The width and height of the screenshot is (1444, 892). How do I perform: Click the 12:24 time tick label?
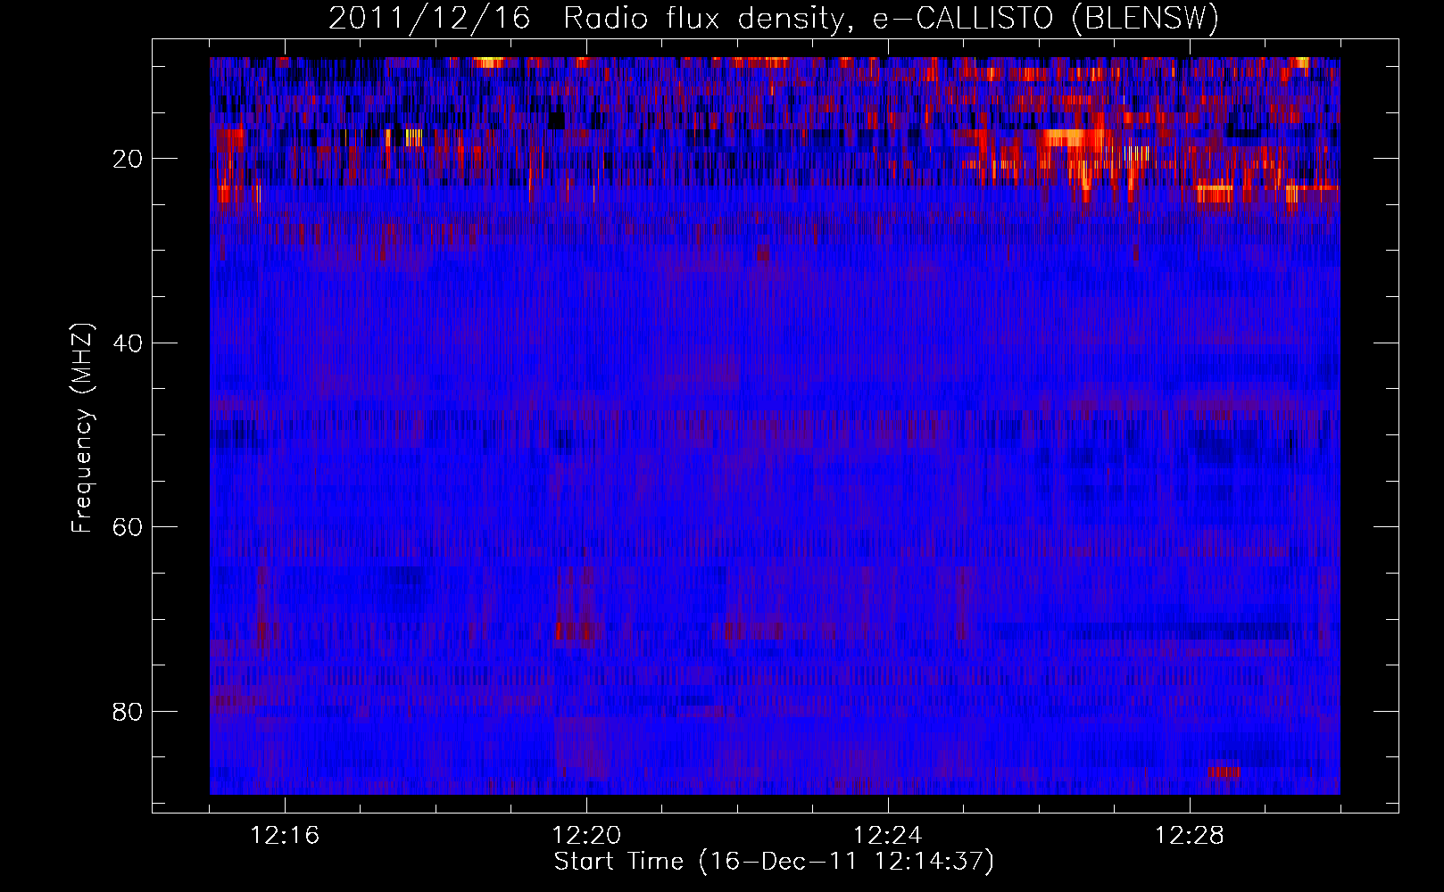click(x=887, y=836)
